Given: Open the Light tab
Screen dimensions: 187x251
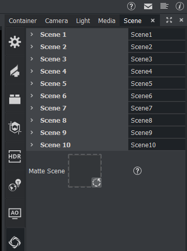Looking at the screenshot, I should coord(83,21).
